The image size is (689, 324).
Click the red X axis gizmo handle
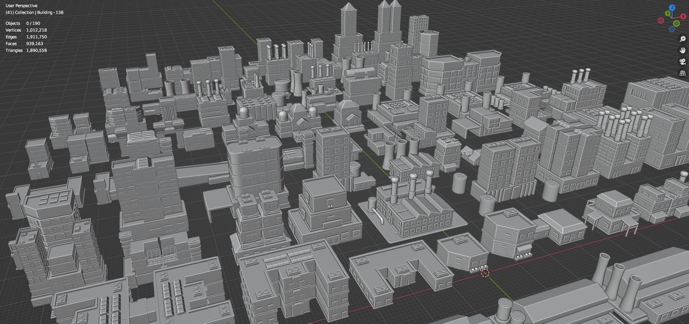click(x=683, y=17)
